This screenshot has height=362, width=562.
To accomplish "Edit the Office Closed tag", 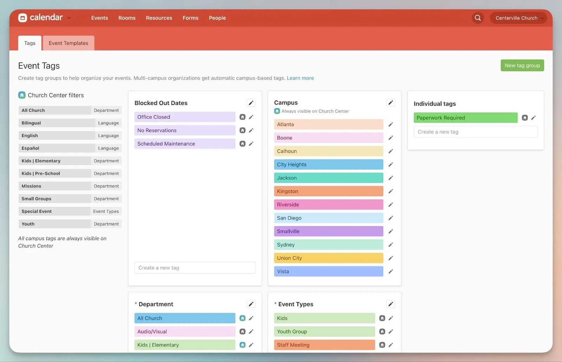I will (251, 117).
